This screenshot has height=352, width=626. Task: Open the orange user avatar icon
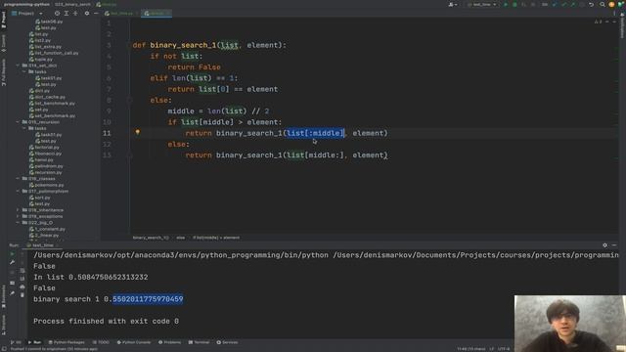[611, 4]
